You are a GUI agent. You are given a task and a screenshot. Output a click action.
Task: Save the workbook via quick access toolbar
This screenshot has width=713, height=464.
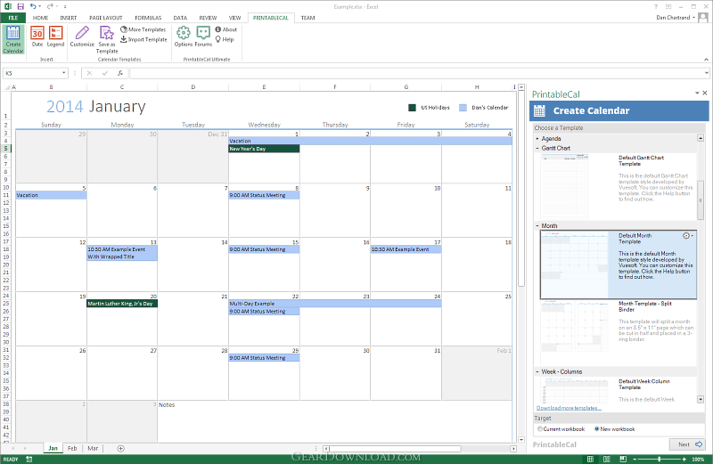pyautogui.click(x=20, y=6)
